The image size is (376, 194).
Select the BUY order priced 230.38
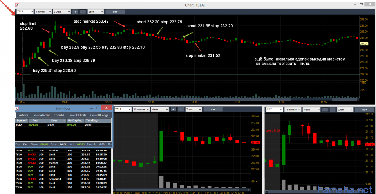(63, 183)
